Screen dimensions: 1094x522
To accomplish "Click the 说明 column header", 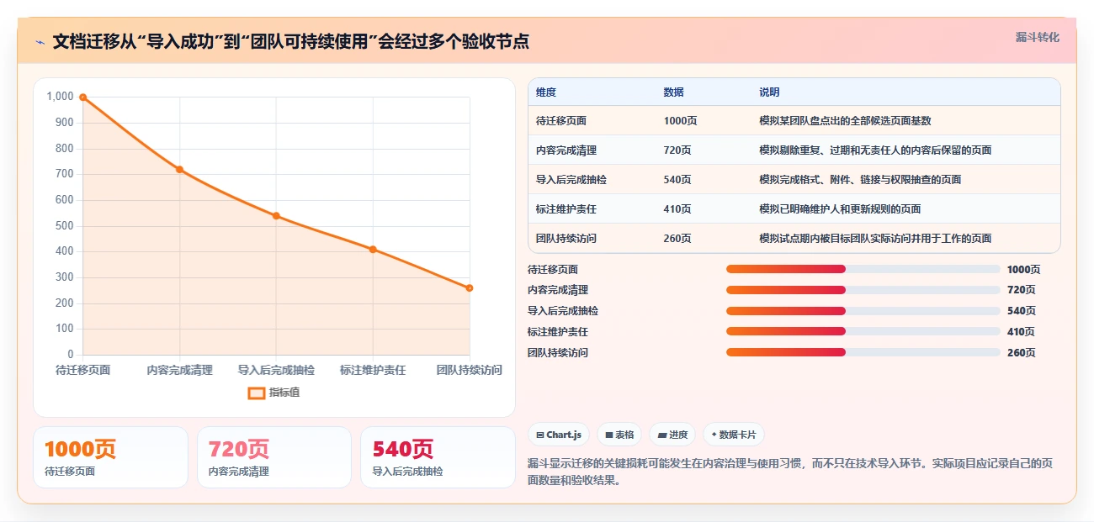I will [x=769, y=92].
